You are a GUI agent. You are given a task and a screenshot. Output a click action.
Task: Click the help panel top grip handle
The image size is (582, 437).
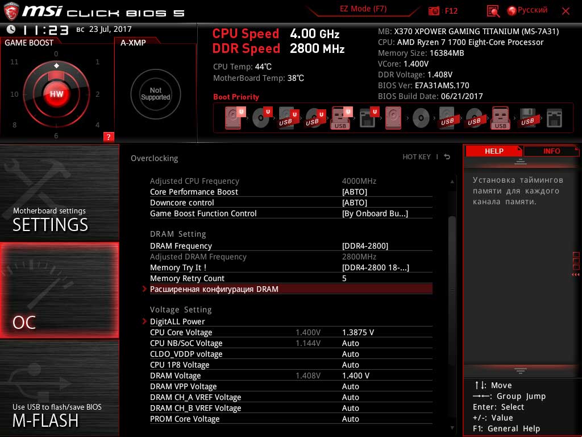tap(520, 161)
